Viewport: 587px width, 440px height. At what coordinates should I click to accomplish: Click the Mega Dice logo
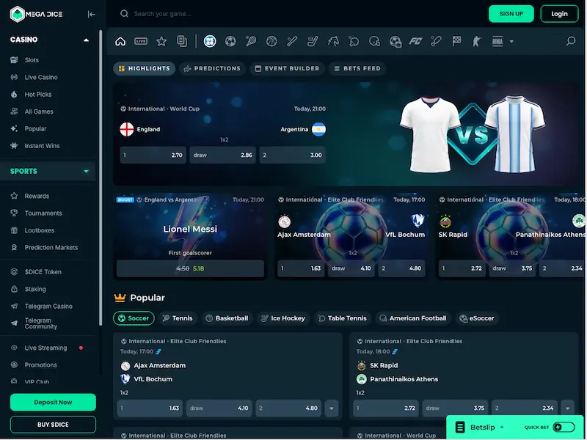(36, 14)
